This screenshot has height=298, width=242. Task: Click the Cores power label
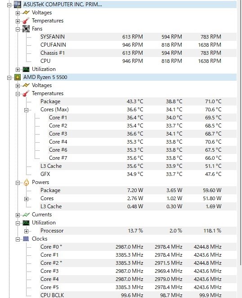point(47,198)
